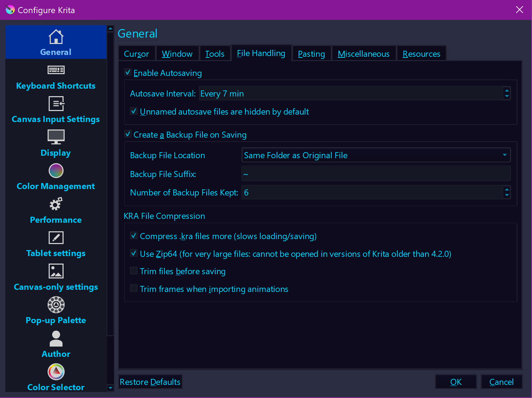This screenshot has width=532, height=398.
Task: Decrease Number of Backup Files Kept
Action: [507, 195]
